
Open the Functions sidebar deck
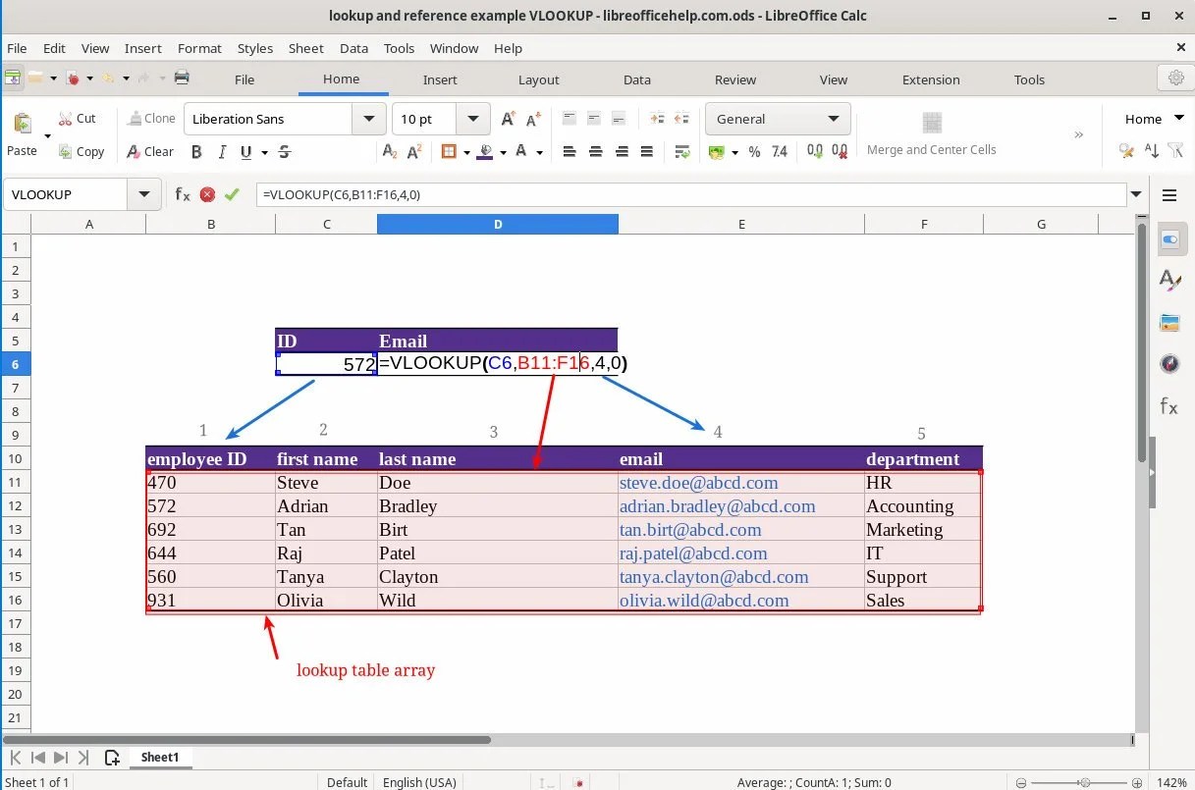click(1169, 406)
